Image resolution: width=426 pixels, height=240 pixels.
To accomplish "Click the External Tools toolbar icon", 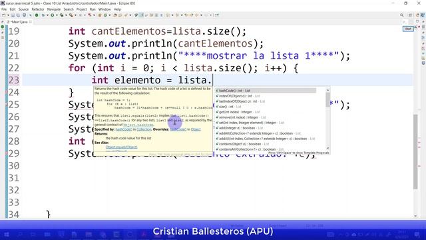I will (71, 15).
